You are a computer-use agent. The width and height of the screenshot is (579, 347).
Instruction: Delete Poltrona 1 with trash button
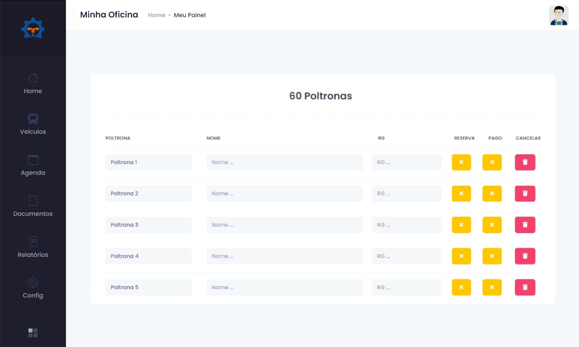click(525, 163)
